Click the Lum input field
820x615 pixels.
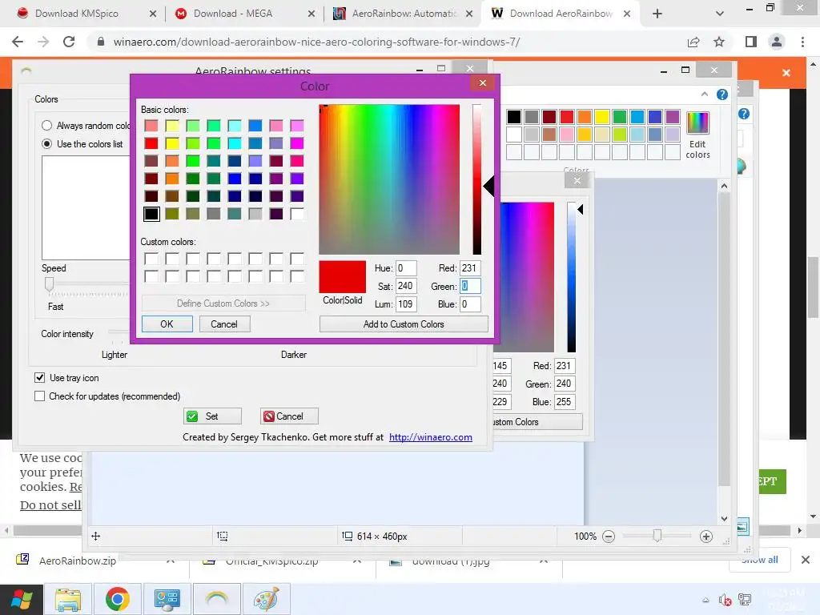click(x=406, y=303)
